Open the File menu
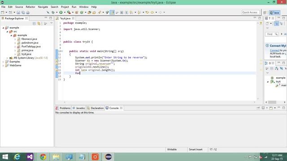287x161 pixels. point(3,7)
